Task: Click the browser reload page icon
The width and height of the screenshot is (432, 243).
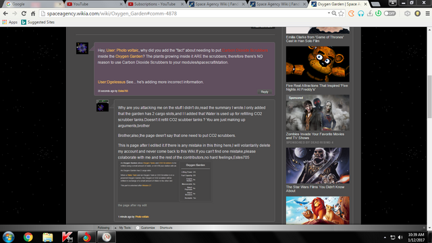Action: coord(24,13)
